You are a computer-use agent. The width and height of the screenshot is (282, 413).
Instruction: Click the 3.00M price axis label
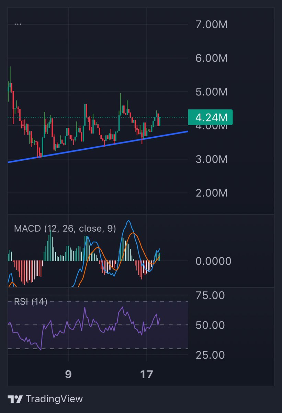212,159
